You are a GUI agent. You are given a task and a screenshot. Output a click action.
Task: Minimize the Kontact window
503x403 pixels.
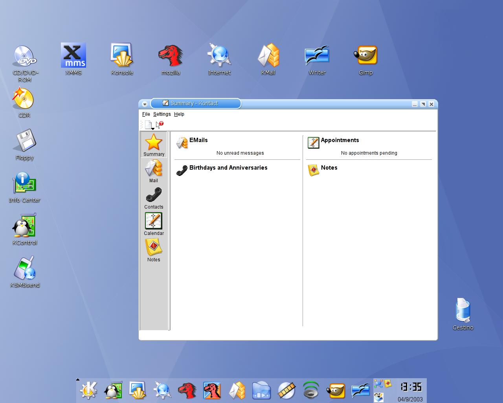click(415, 104)
